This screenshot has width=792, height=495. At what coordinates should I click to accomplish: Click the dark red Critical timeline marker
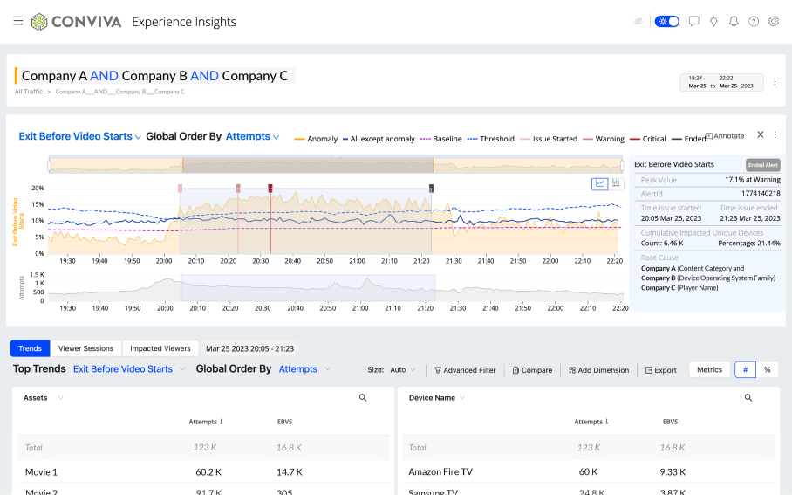click(270, 188)
